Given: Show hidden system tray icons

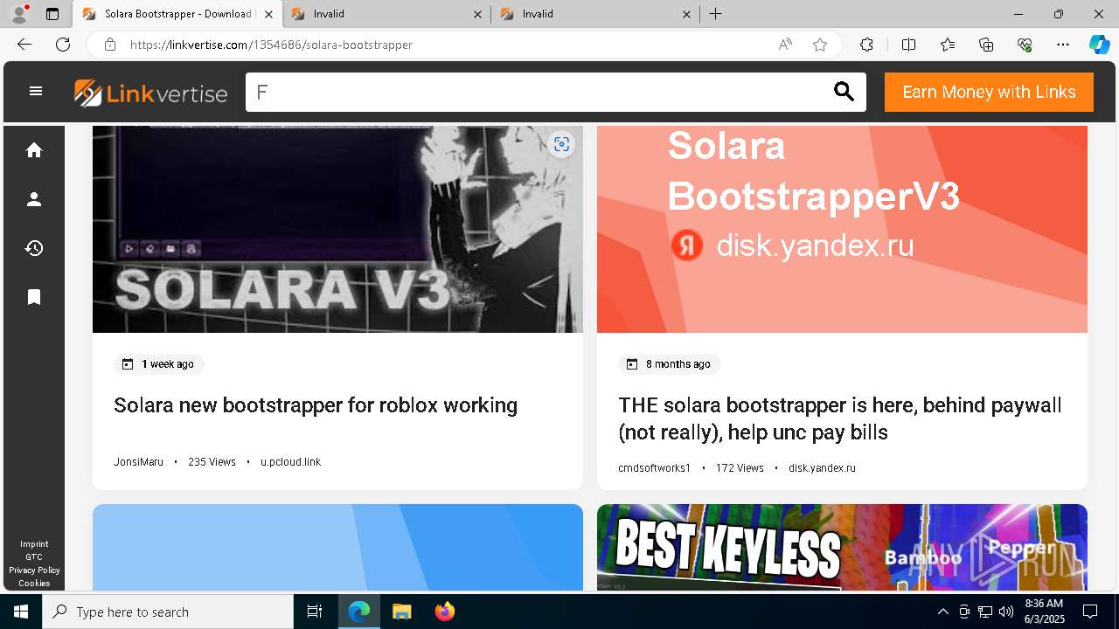Looking at the screenshot, I should coord(942,612).
